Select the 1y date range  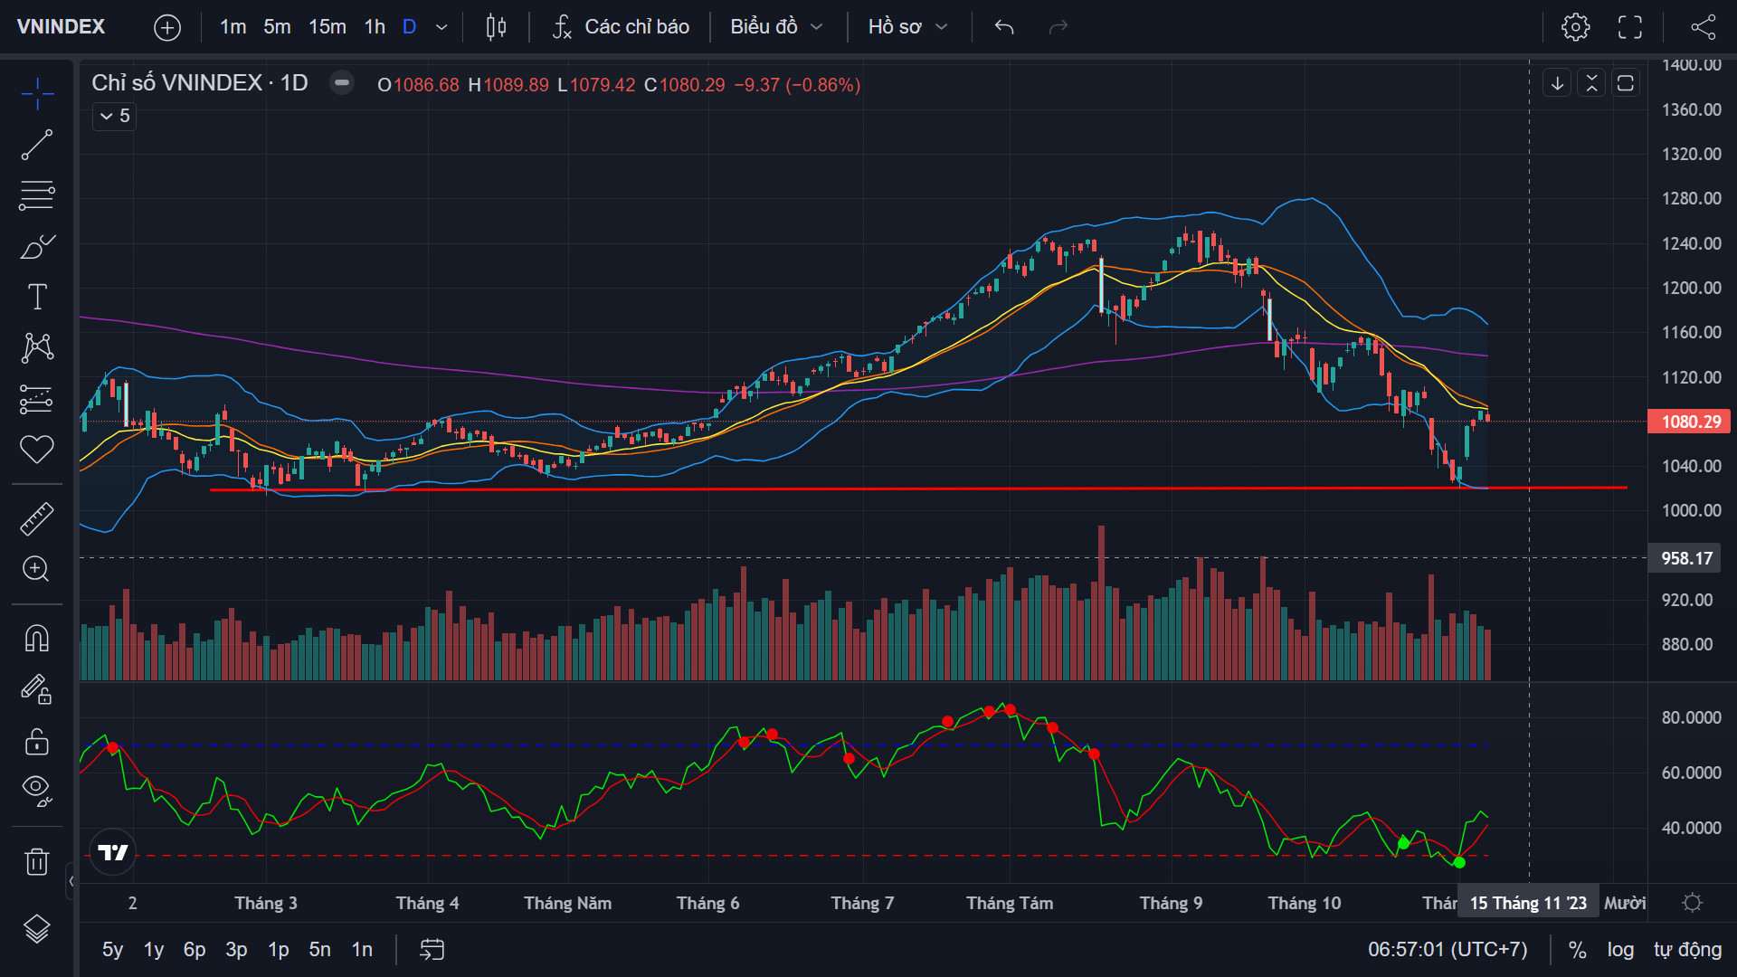point(154,949)
